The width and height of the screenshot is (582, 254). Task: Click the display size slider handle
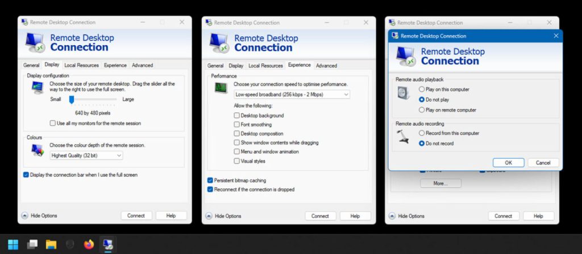pos(72,99)
